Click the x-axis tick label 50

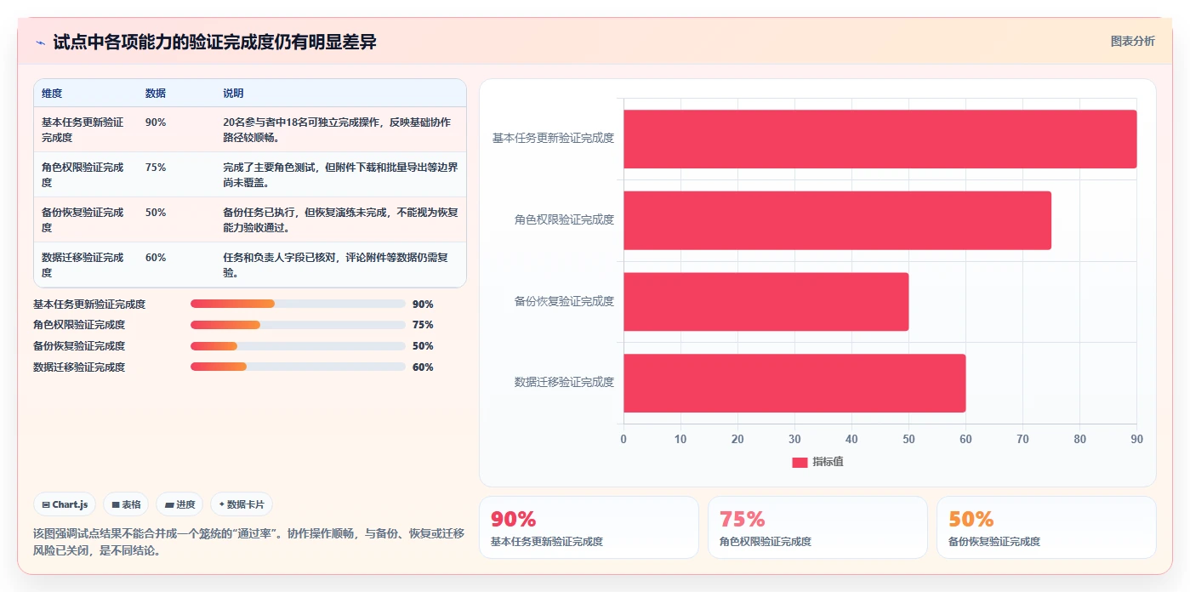pos(908,439)
